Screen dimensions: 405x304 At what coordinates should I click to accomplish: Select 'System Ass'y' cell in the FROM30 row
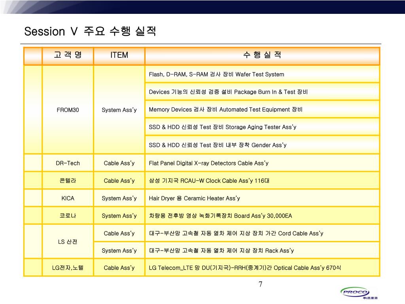(x=119, y=110)
